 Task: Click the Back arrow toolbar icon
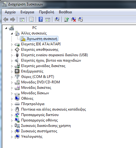pyautogui.click(x=6, y=19)
